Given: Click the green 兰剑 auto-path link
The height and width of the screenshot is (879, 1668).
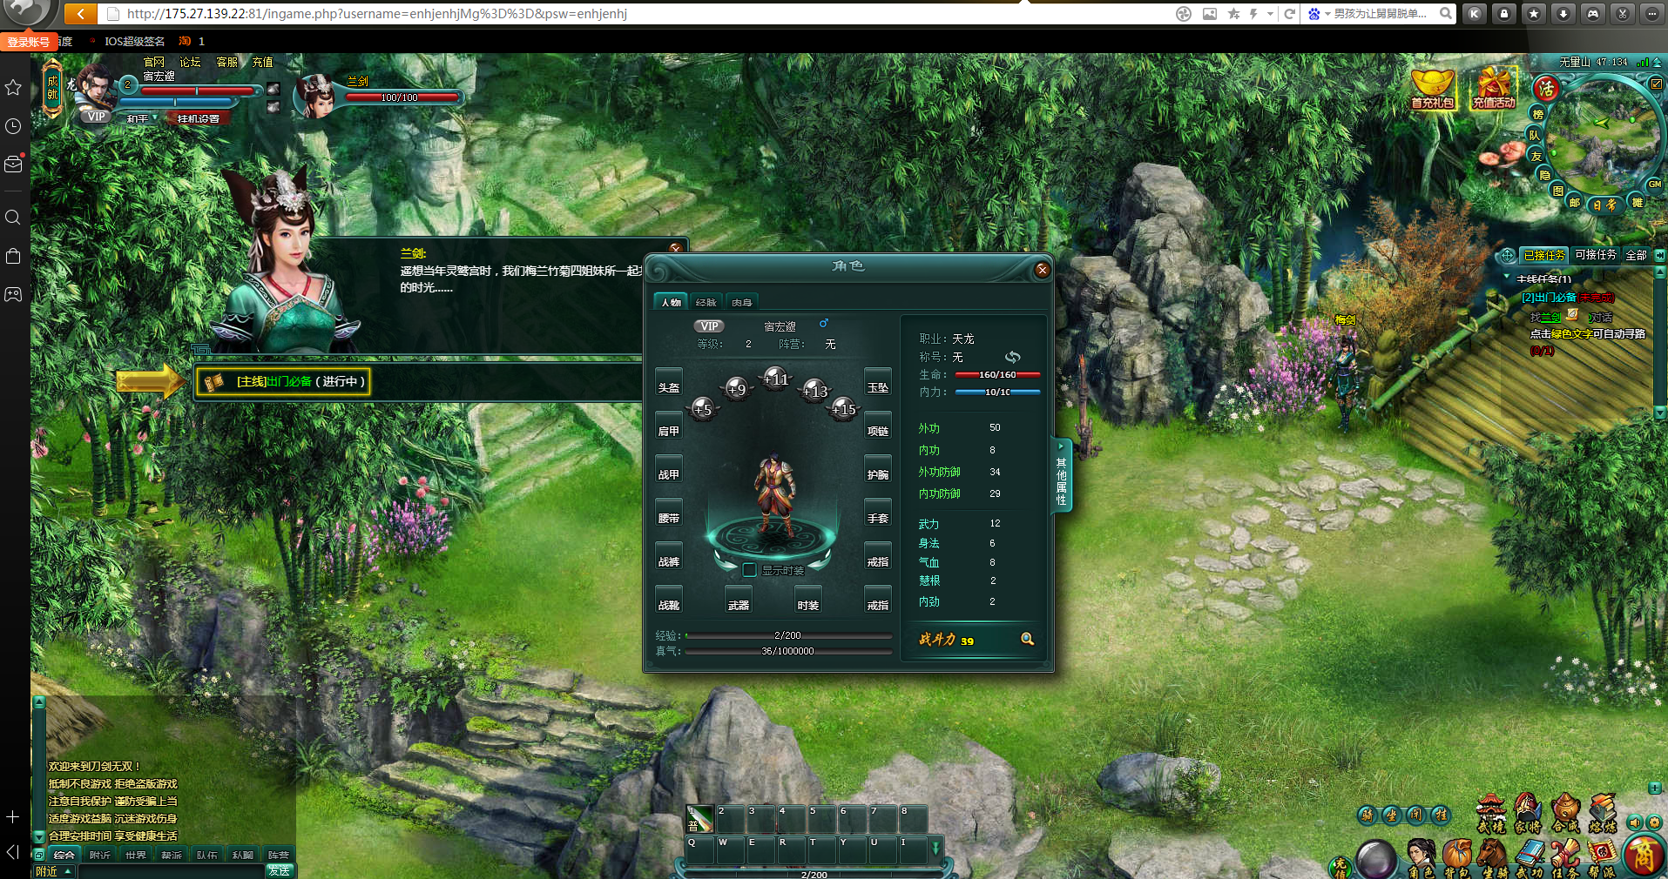Looking at the screenshot, I should pos(1553,318).
